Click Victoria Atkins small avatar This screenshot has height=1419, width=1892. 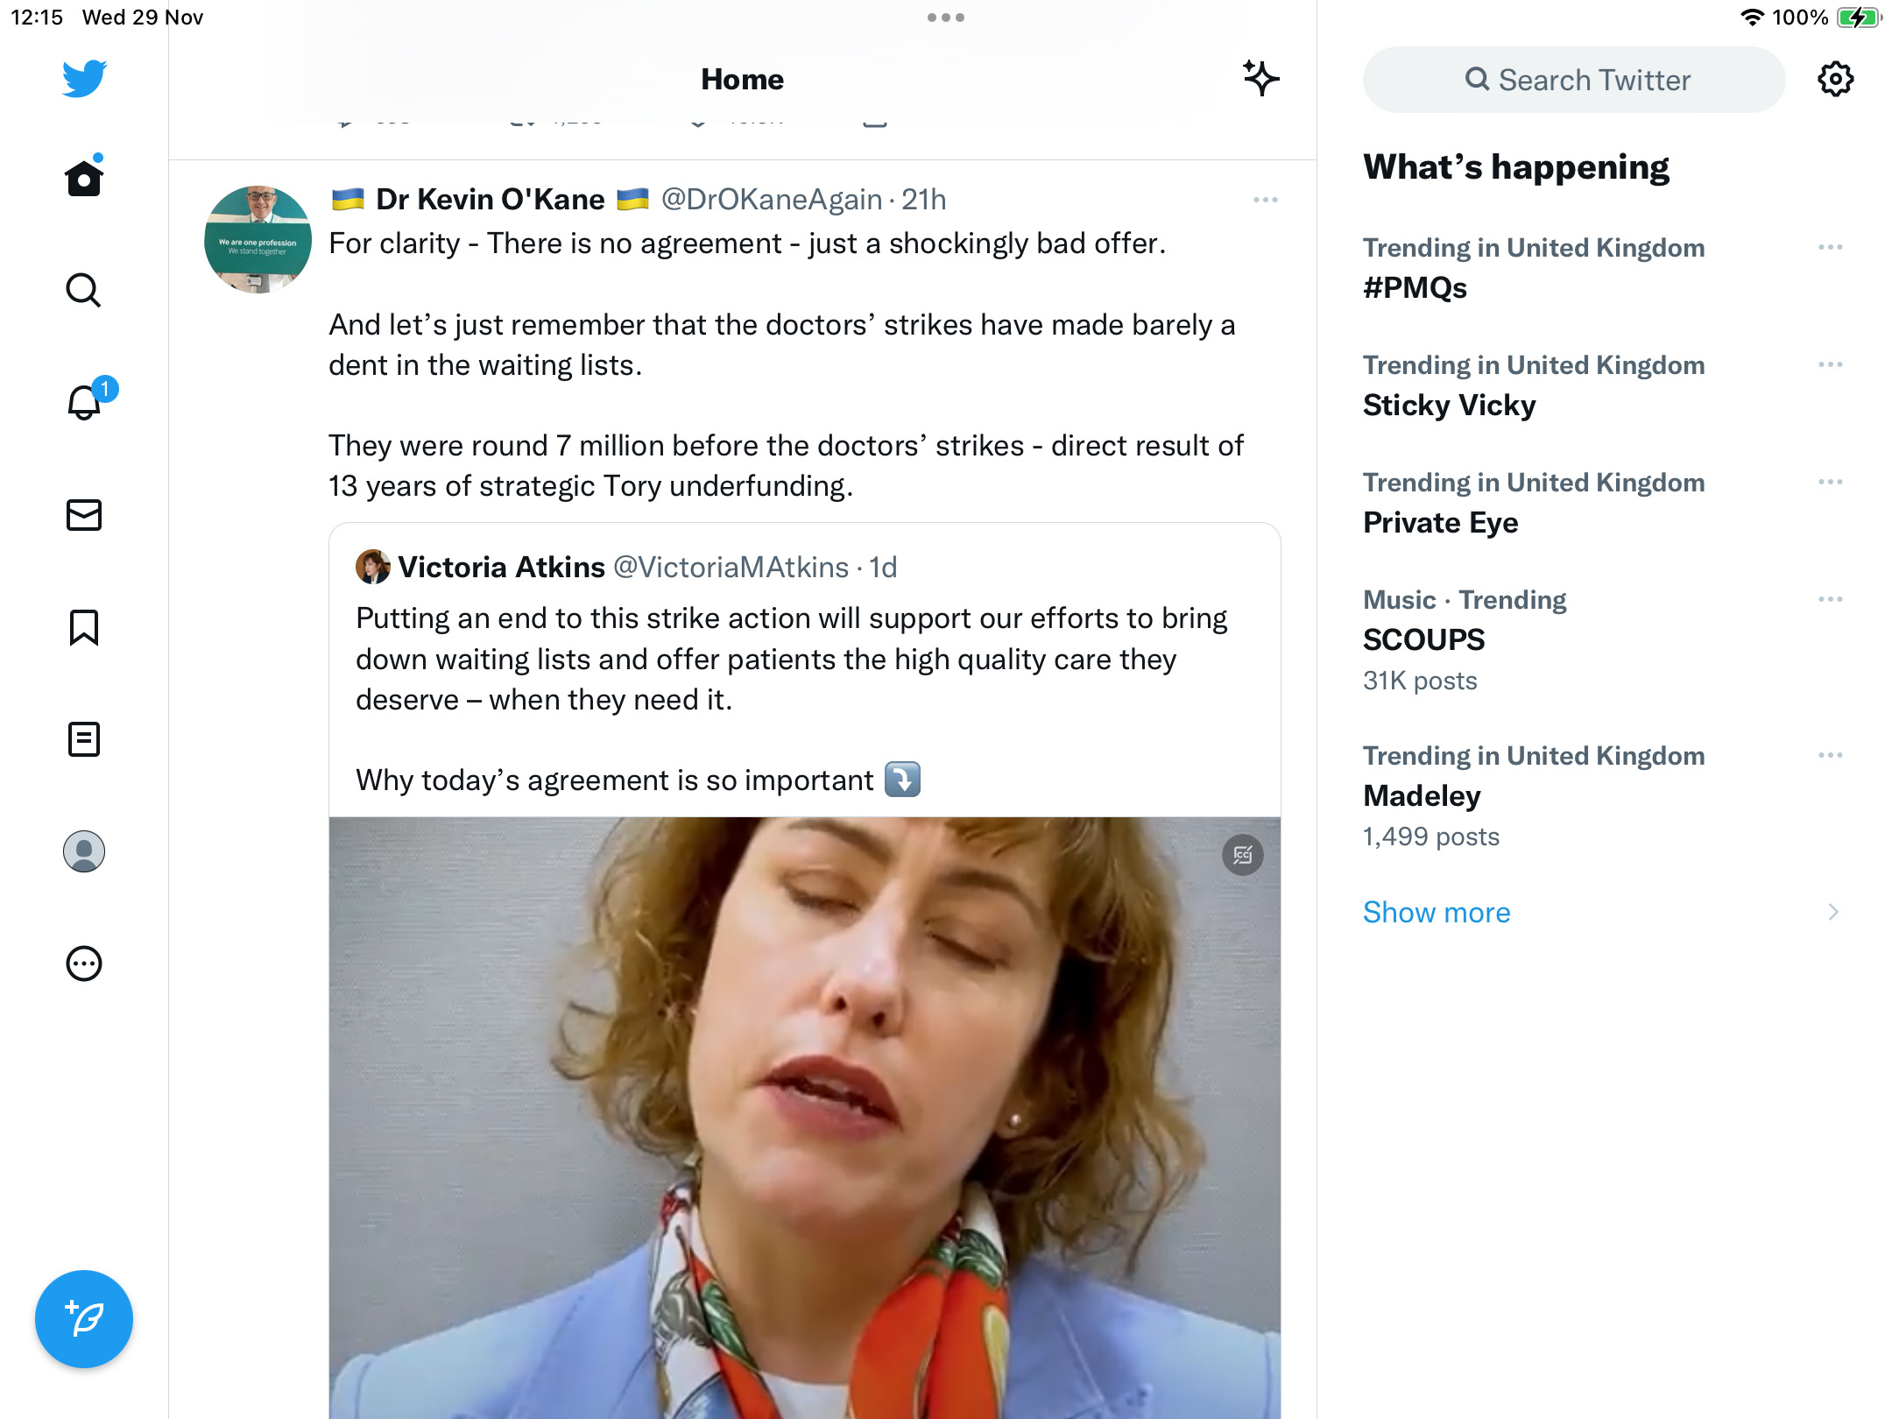click(x=372, y=567)
